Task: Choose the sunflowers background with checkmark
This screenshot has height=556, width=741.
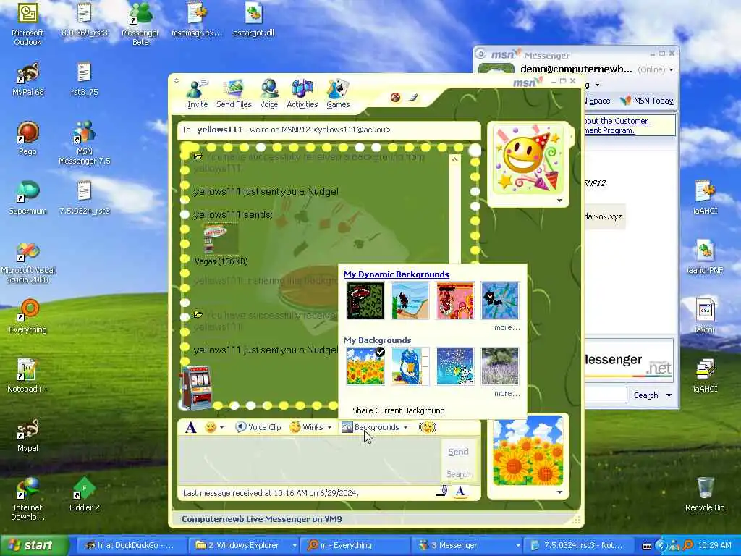Action: (365, 366)
